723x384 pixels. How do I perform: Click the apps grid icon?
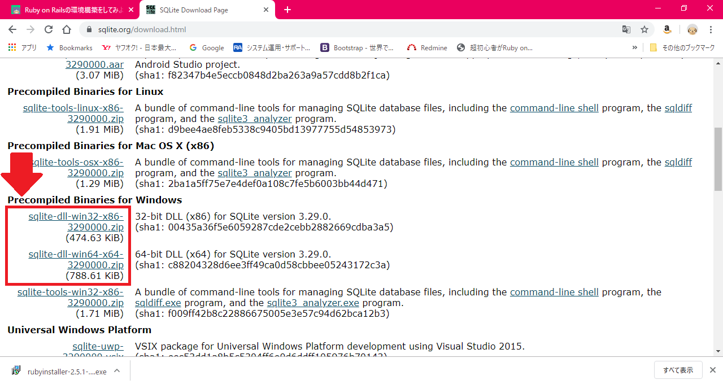[x=11, y=47]
